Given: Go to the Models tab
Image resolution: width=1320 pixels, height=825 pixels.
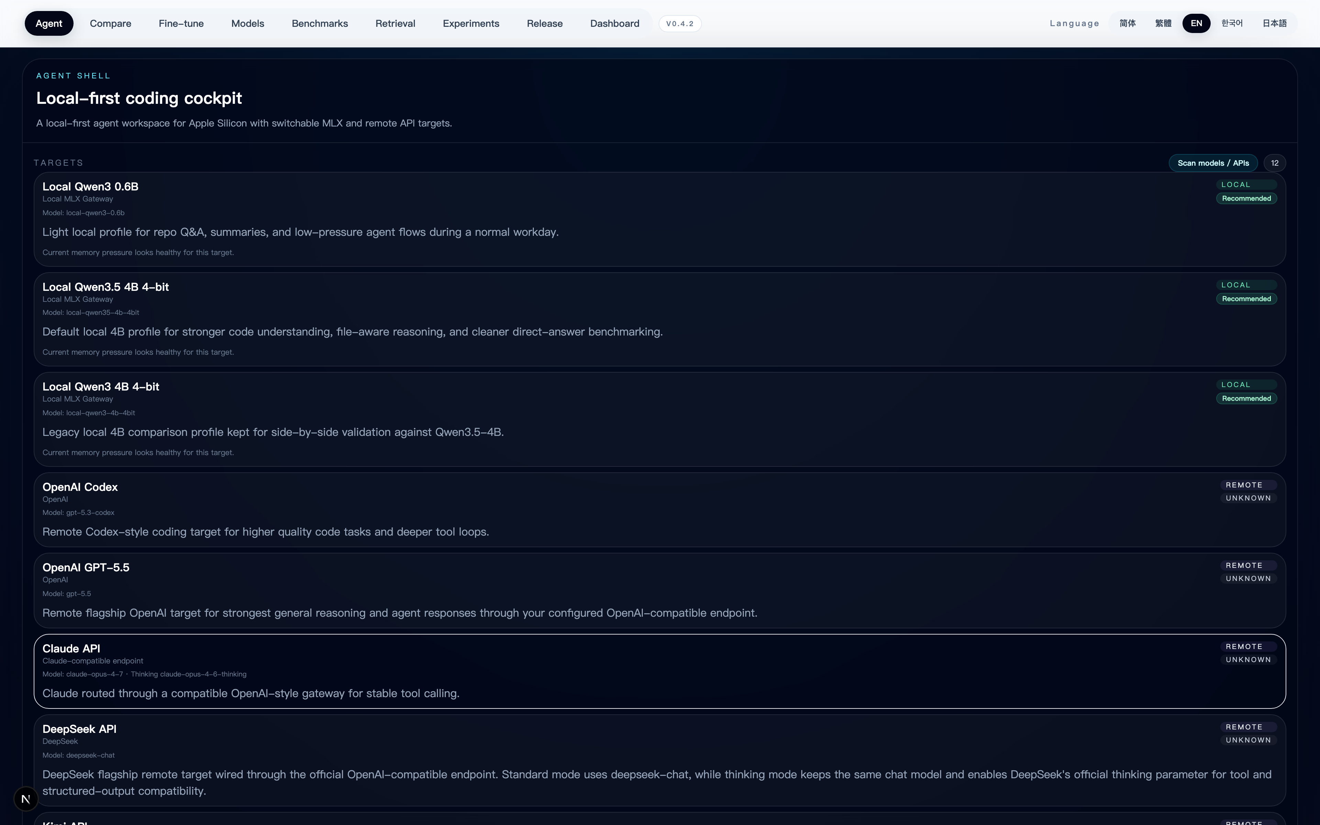Looking at the screenshot, I should tap(247, 23).
